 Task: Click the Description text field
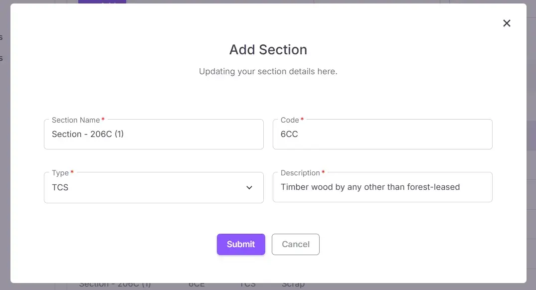382,187
